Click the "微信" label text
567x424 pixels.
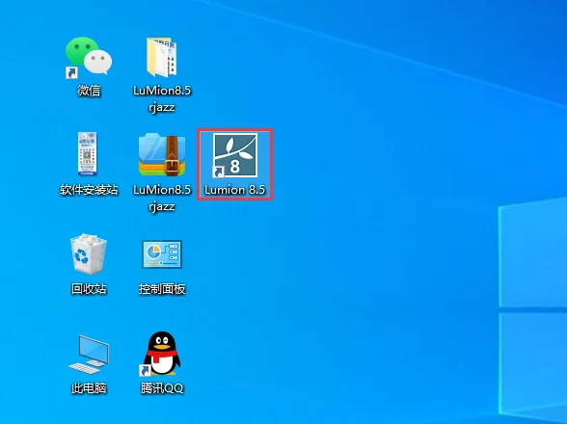coord(89,91)
